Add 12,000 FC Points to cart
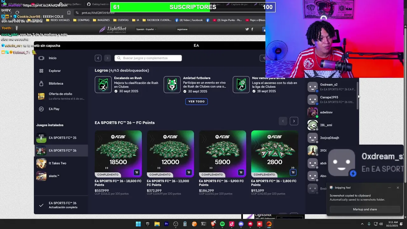407x229 pixels. point(189,172)
